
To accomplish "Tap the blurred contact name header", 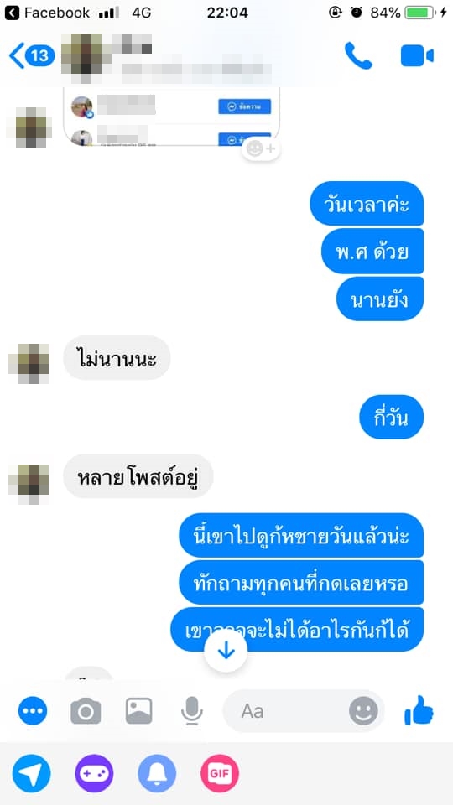I will pos(166,58).
